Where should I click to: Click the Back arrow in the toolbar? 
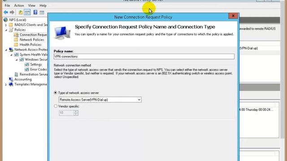click(6, 12)
